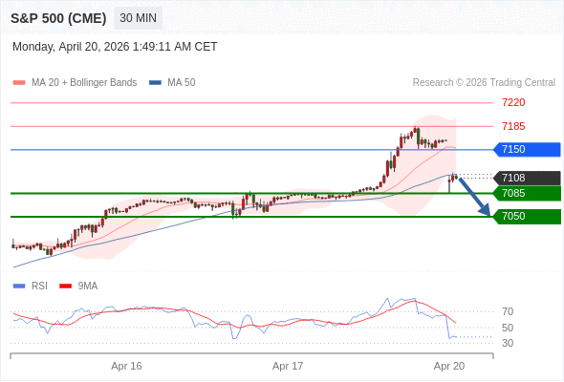Click the green 7085 support price tag
The width and height of the screenshot is (564, 382).
(x=527, y=193)
